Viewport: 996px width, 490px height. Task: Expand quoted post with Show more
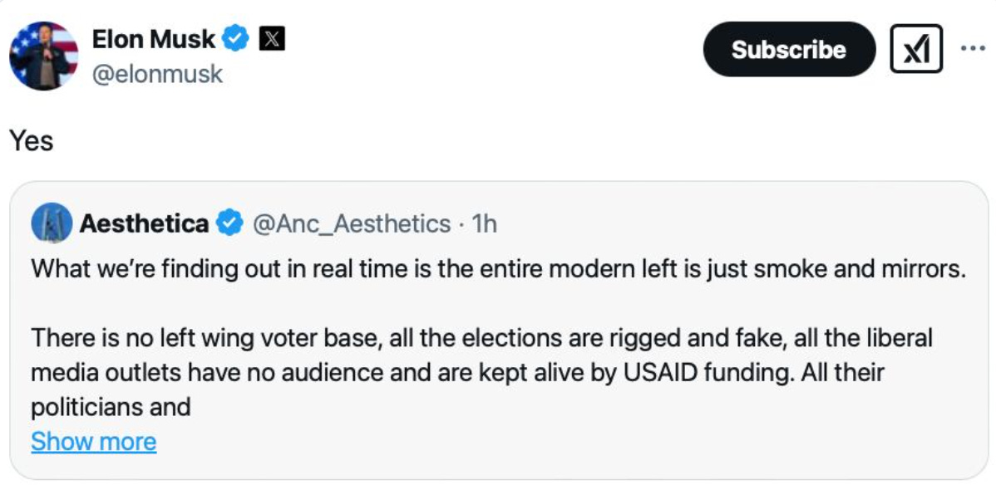click(x=93, y=441)
